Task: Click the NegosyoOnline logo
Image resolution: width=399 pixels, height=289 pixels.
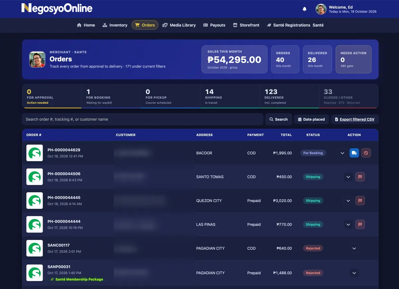Action: [x=57, y=8]
